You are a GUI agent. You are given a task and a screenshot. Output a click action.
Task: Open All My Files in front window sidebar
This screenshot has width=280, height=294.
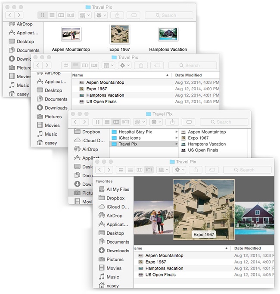point(114,190)
